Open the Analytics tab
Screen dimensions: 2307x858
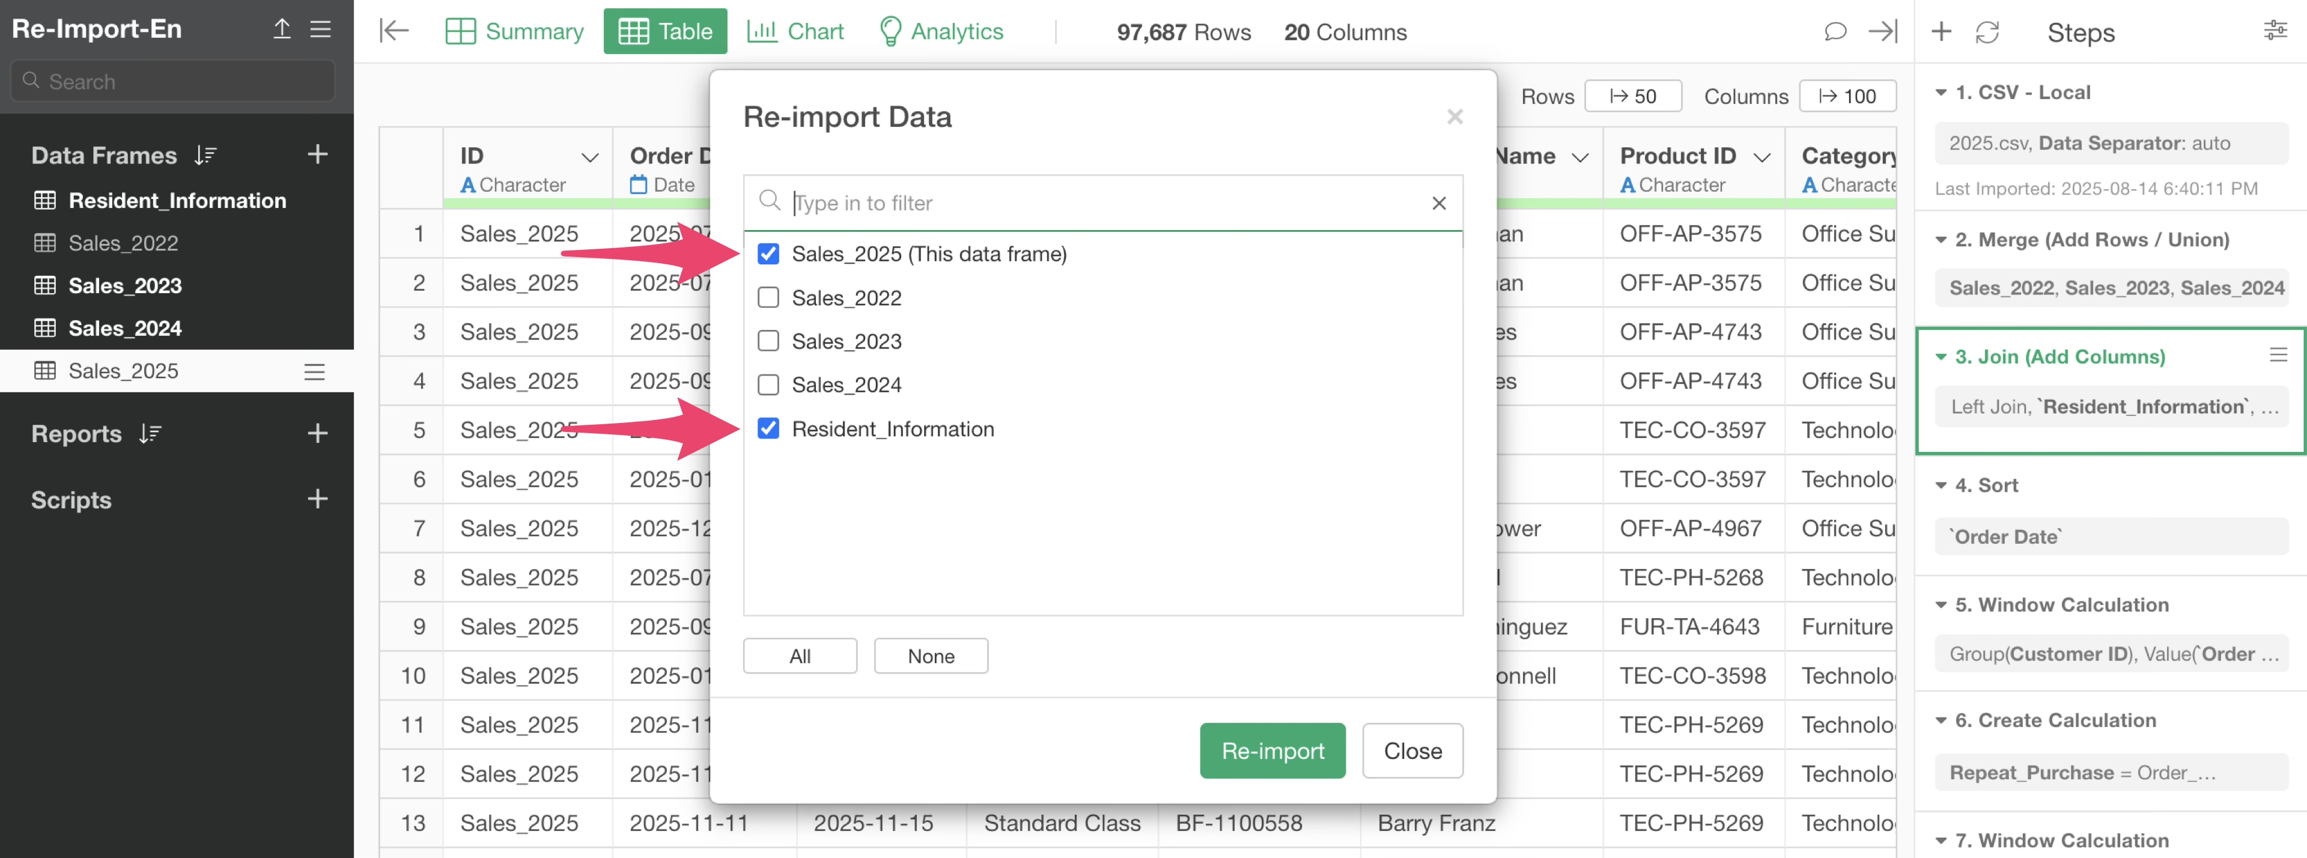[x=941, y=31]
